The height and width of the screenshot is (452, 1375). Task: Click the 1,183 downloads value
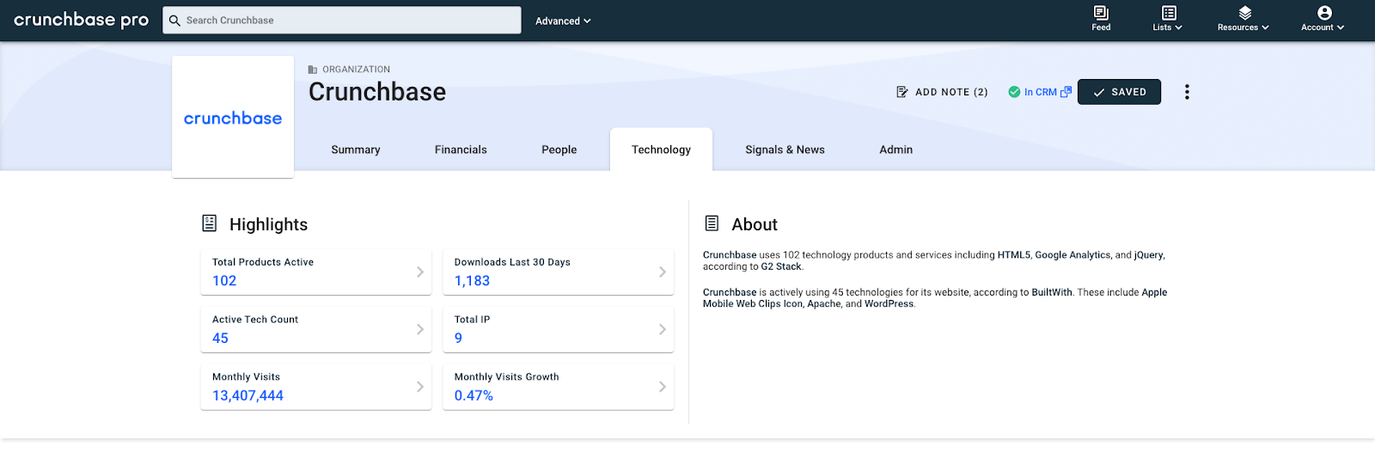coord(472,281)
